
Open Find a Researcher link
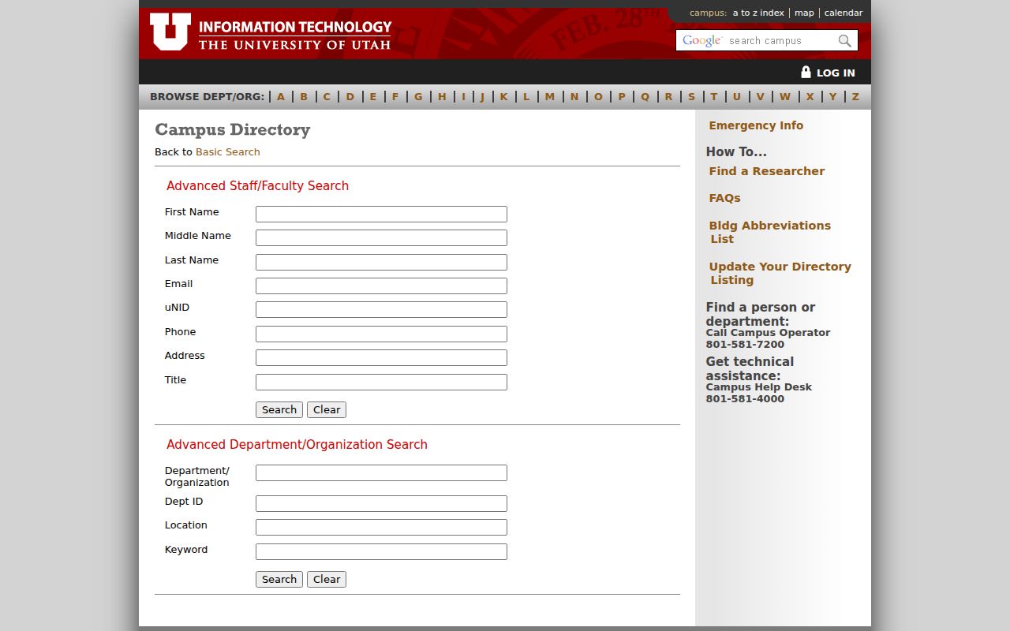766,171
